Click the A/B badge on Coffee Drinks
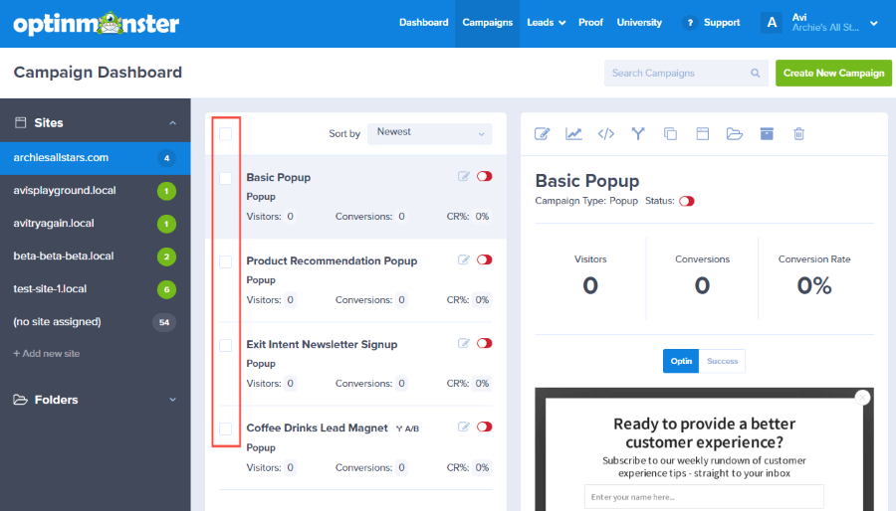Viewport: 896px width, 511px height. click(x=407, y=428)
